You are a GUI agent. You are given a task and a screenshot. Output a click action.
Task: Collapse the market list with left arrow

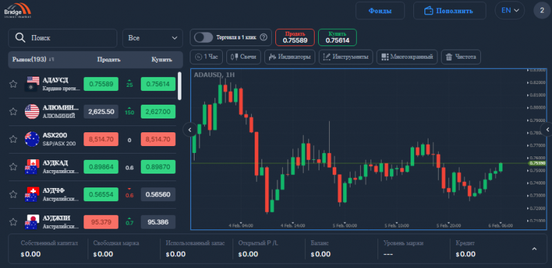190,130
